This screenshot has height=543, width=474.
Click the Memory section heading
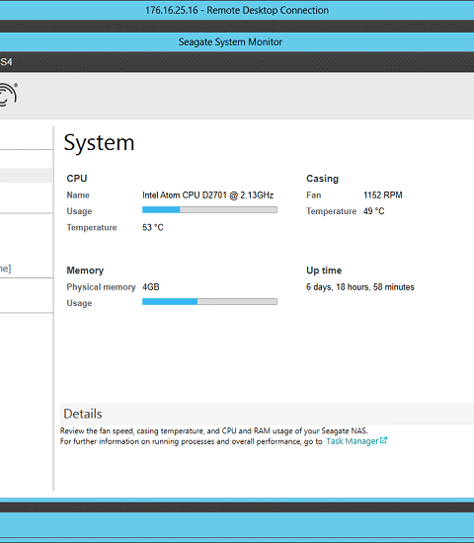[85, 271]
